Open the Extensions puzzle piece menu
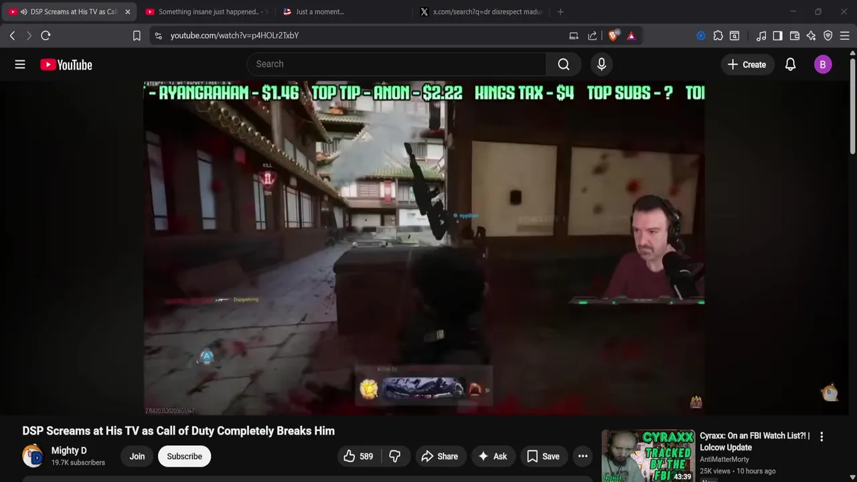Viewport: 857px width, 482px height. click(x=718, y=35)
